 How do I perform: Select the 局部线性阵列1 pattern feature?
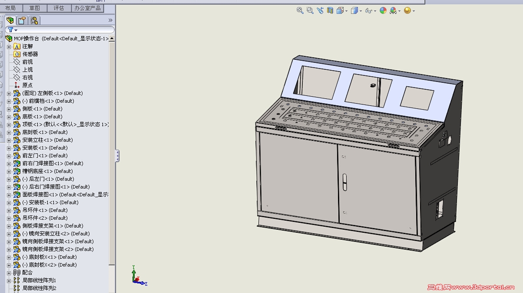(x=39, y=280)
